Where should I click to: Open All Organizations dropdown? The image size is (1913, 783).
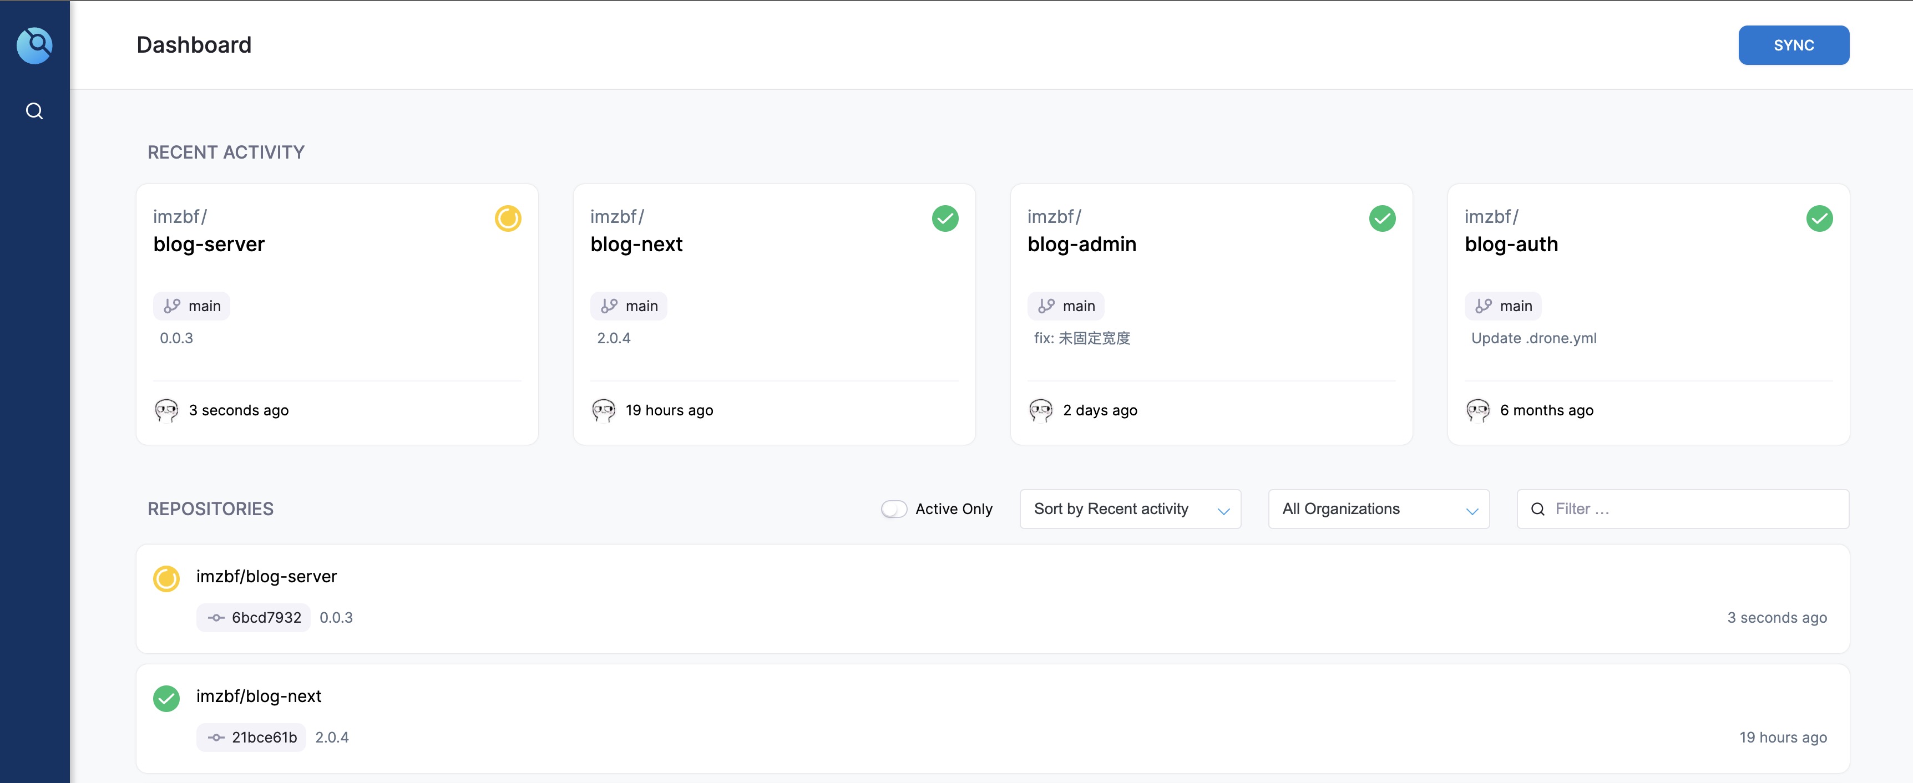coord(1379,509)
